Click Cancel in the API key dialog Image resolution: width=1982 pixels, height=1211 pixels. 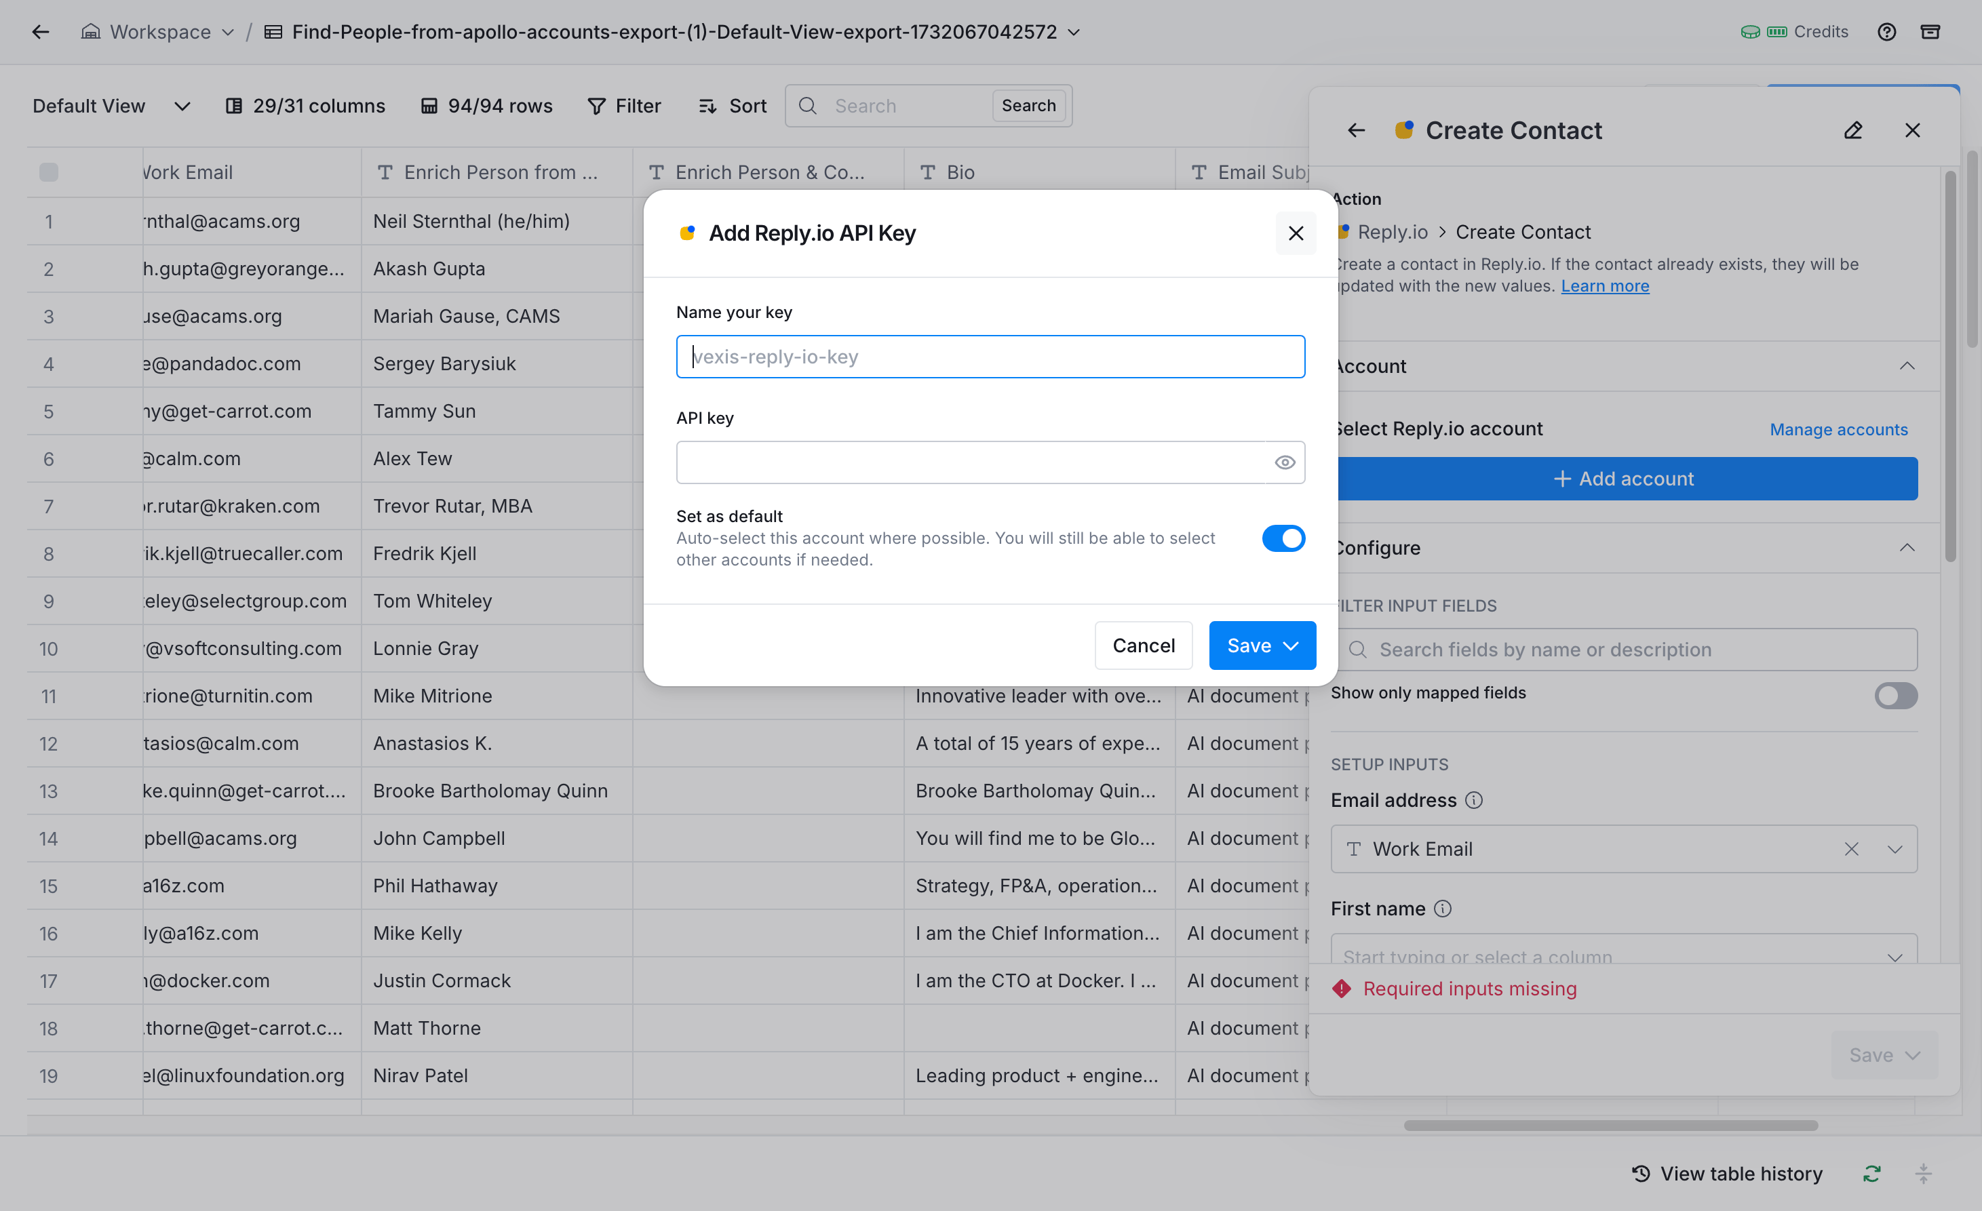(x=1143, y=645)
